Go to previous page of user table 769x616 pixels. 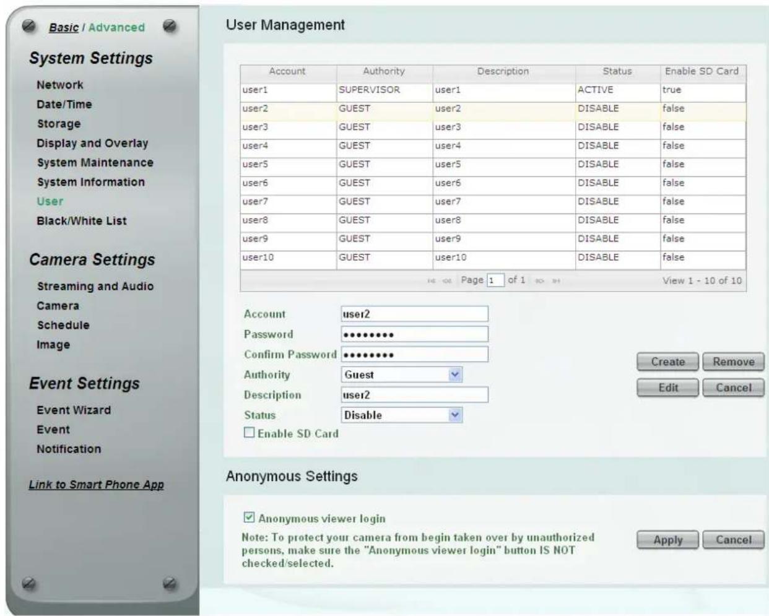click(447, 281)
